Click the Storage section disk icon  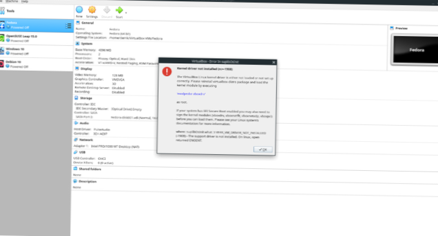[76, 98]
